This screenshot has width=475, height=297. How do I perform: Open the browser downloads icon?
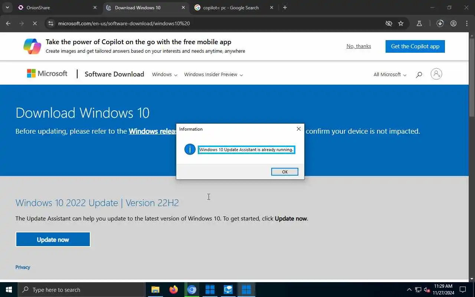440,23
